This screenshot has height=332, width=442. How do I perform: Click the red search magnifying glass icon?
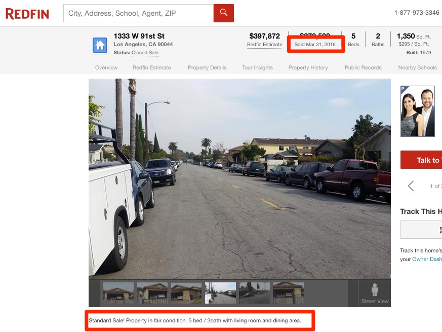pyautogui.click(x=223, y=13)
